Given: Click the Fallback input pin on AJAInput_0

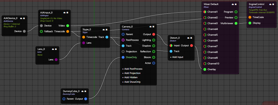Looking at the screenshot, I should (41, 31).
